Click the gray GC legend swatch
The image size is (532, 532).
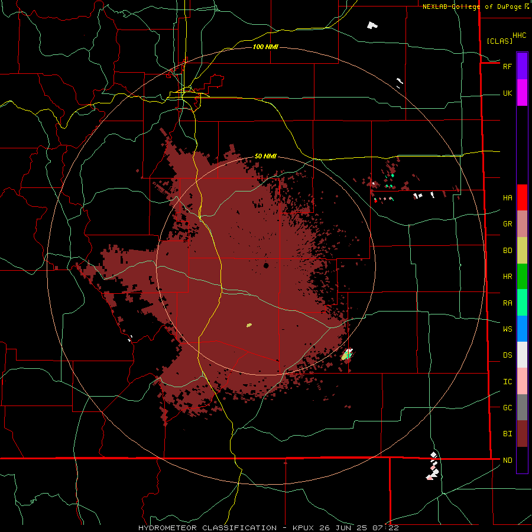coord(522,407)
